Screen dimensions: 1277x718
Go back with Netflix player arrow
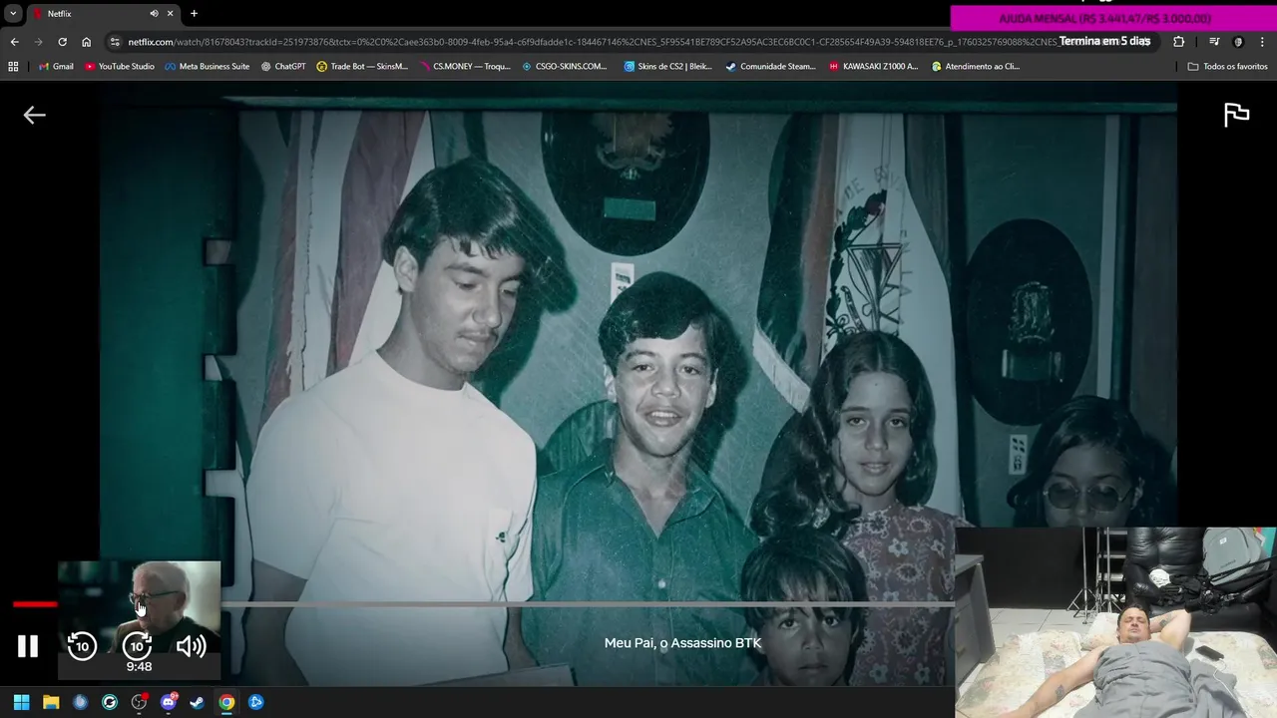(x=35, y=116)
